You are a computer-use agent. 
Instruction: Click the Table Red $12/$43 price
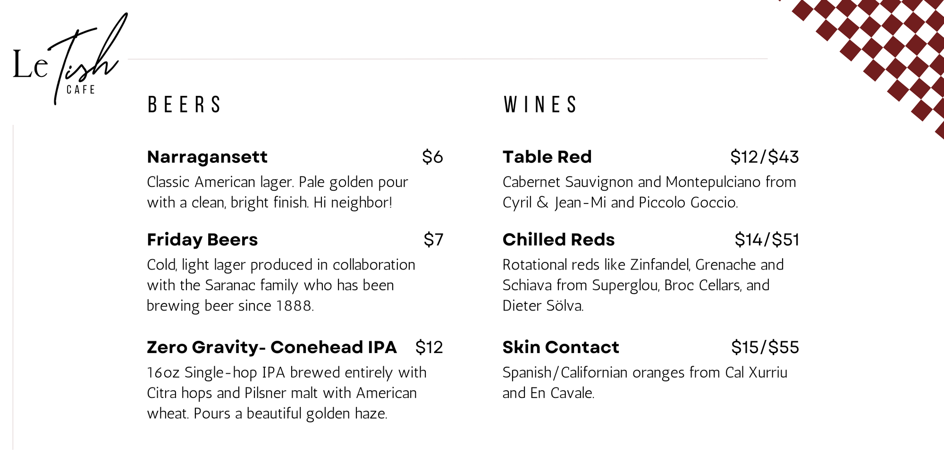pyautogui.click(x=764, y=157)
